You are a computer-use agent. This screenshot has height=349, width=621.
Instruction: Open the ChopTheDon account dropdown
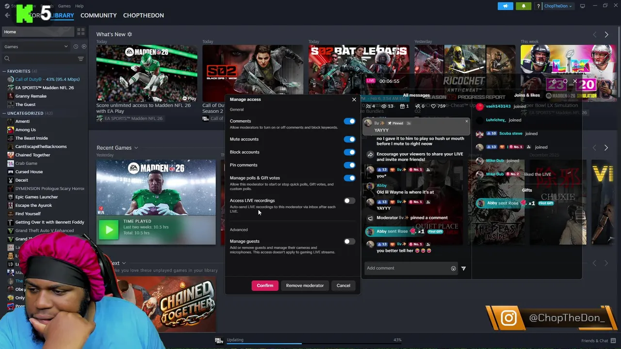click(558, 6)
